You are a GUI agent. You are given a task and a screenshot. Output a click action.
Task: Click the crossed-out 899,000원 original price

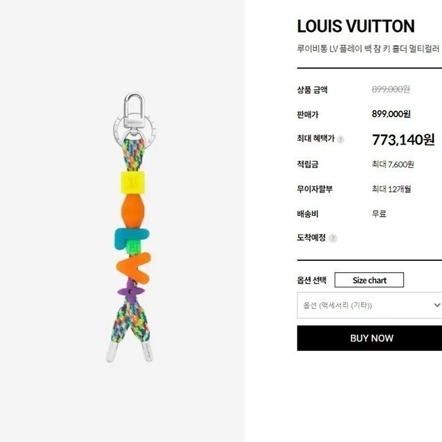click(x=391, y=89)
